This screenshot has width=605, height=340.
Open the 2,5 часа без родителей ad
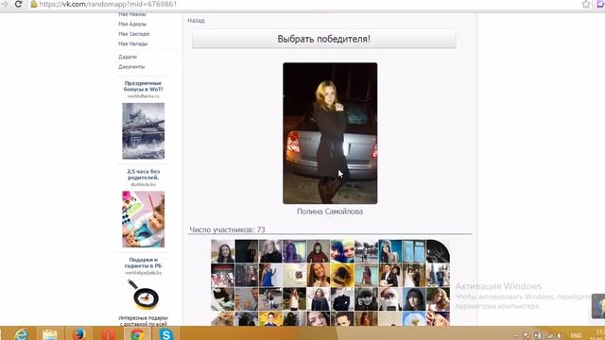(143, 174)
